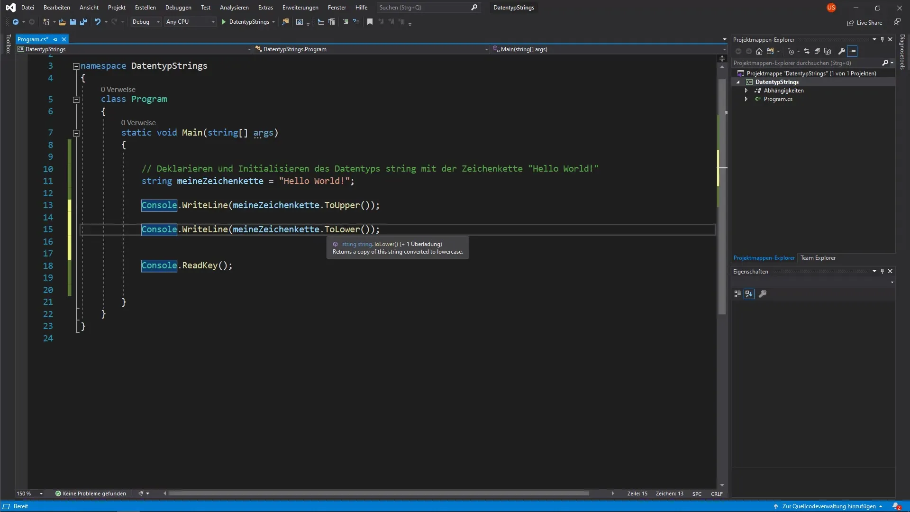Click the find in files toolbar icon
The height and width of the screenshot is (512, 910).
pos(285,22)
